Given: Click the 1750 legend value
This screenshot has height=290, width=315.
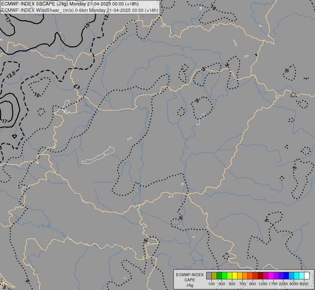Looking at the screenshot, I should point(273,284).
